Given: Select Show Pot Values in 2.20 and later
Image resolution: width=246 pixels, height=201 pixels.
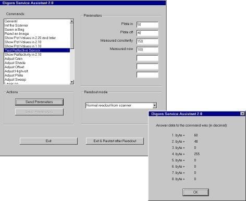Looking at the screenshot, I should click(x=37, y=38).
